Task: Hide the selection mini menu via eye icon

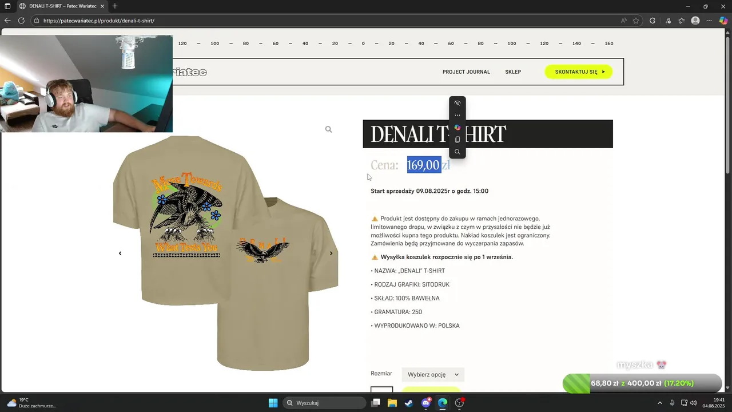Action: tap(457, 103)
